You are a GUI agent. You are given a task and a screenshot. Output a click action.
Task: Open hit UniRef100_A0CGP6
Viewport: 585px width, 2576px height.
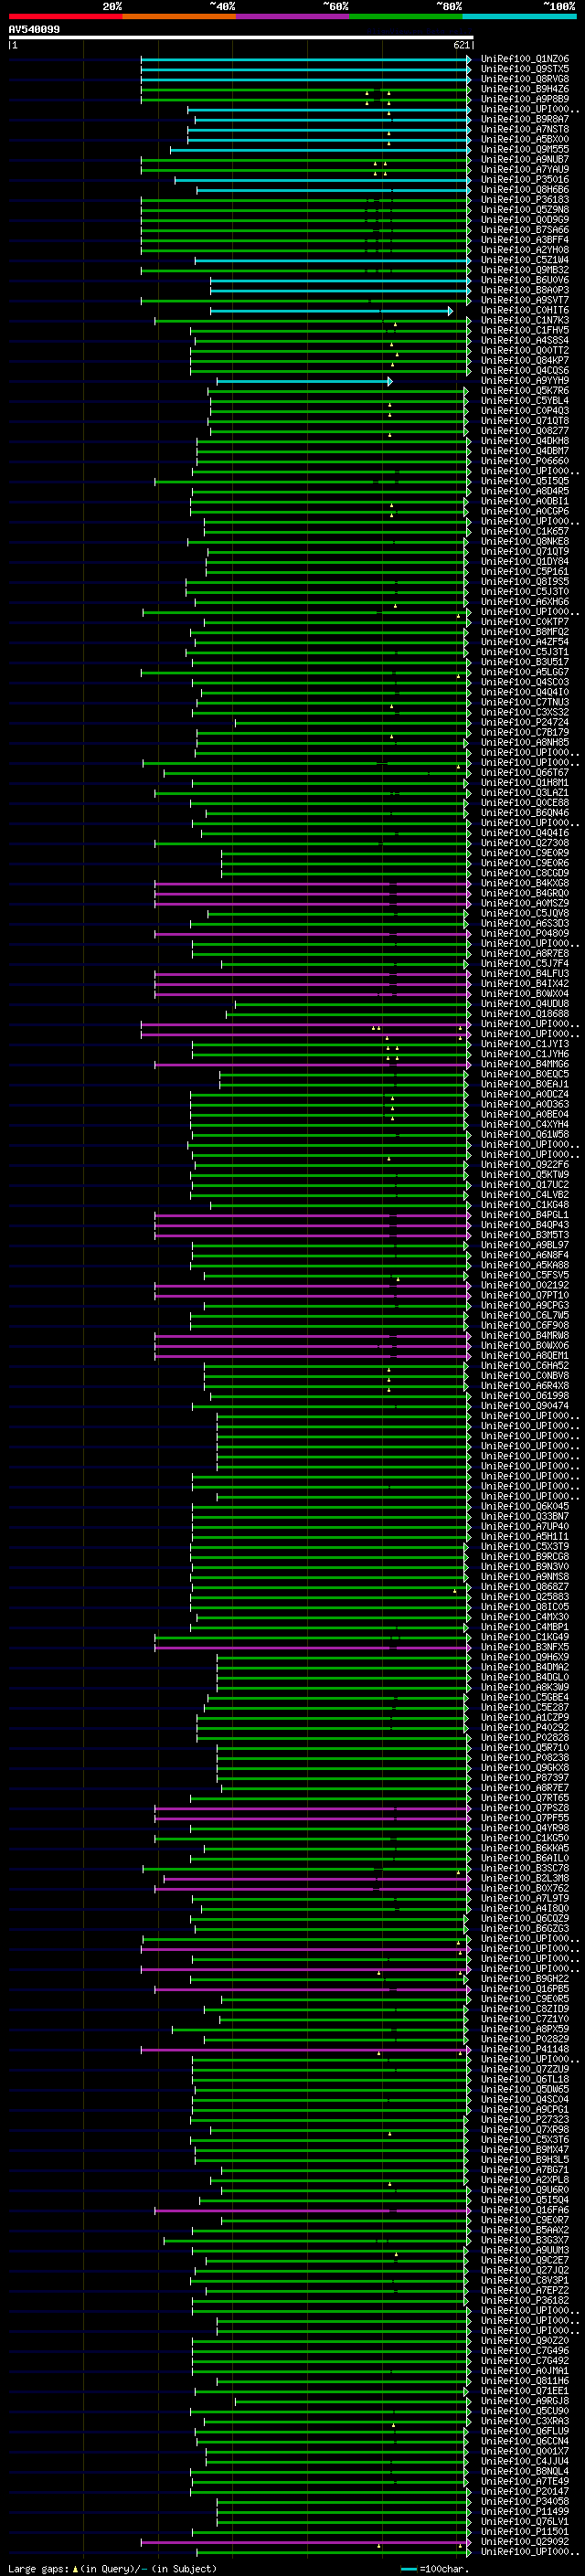[525, 511]
